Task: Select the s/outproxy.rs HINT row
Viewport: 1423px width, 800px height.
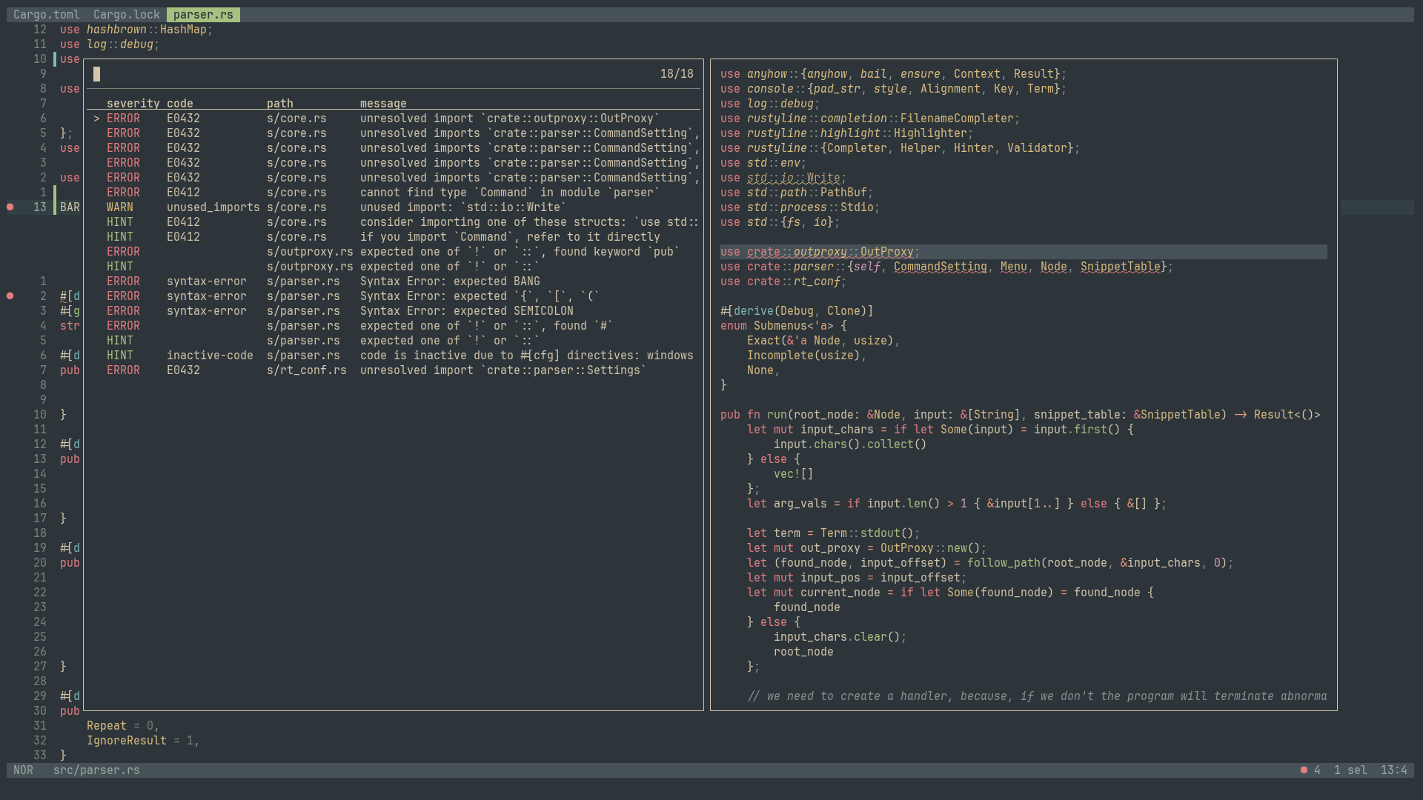Action: pyautogui.click(x=394, y=267)
